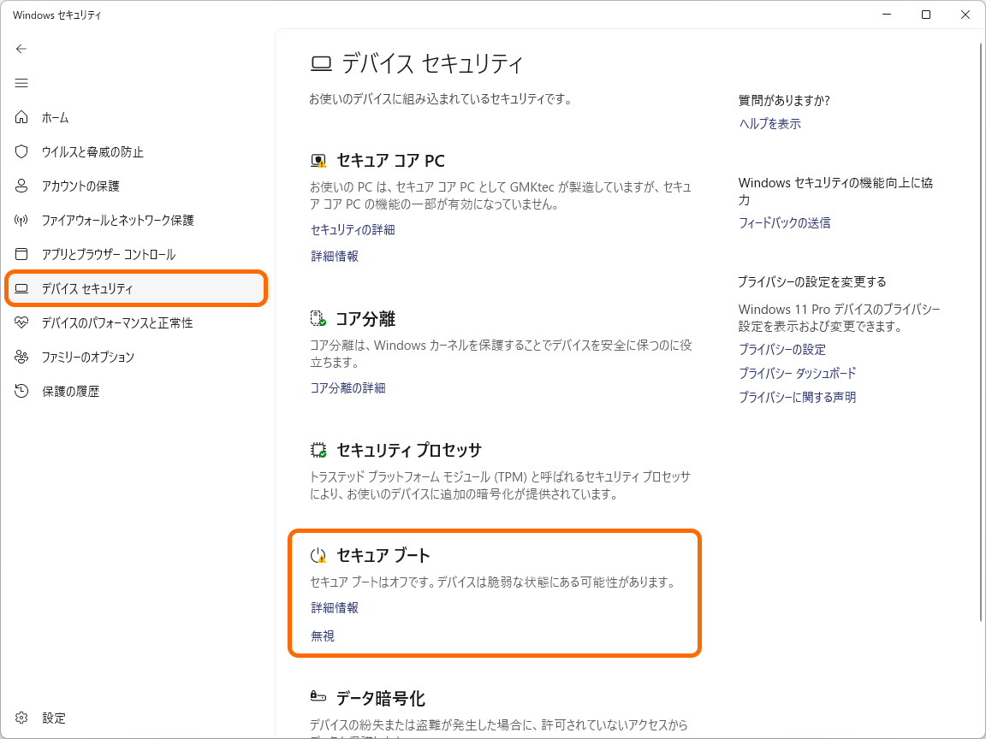
Task: Click the セキュア コア PC monitor icon
Action: pyautogui.click(x=317, y=159)
